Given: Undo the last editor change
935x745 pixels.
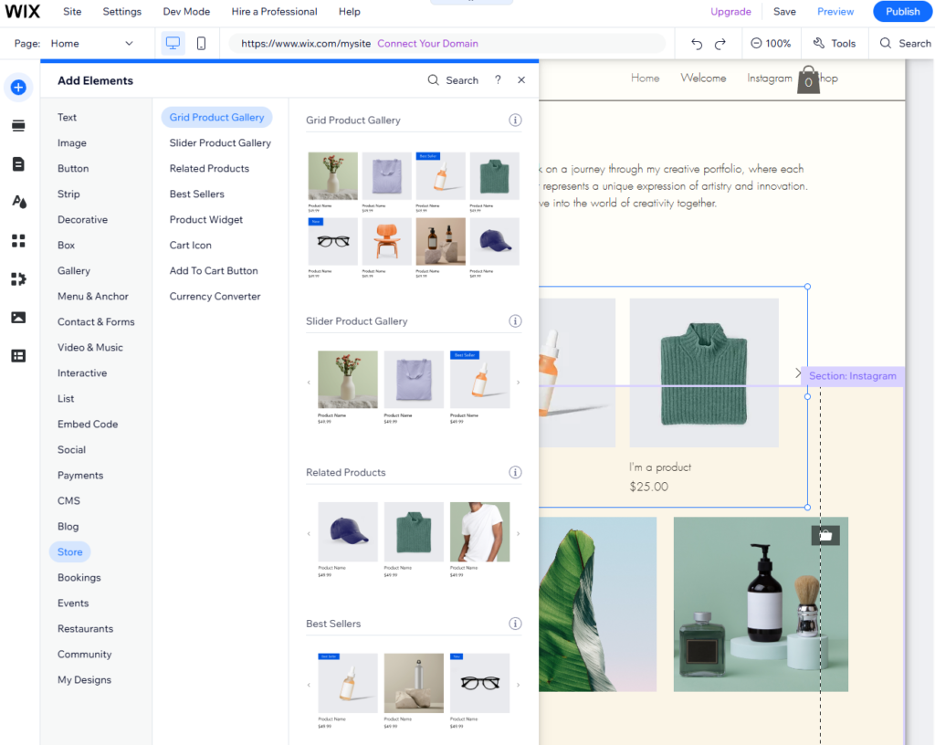Looking at the screenshot, I should (x=695, y=43).
